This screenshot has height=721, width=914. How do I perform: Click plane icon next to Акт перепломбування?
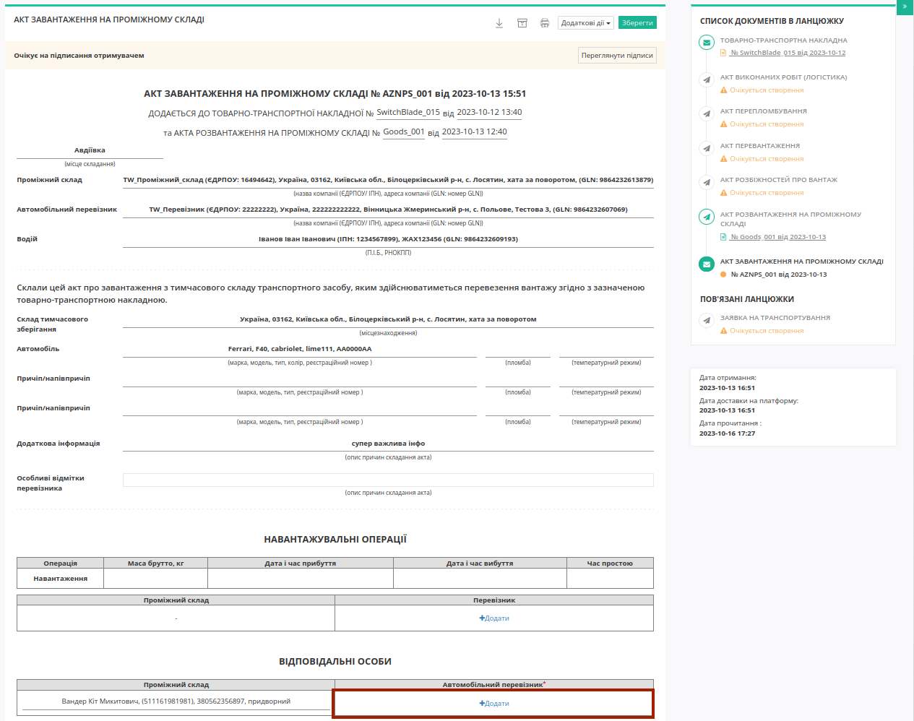point(707,114)
